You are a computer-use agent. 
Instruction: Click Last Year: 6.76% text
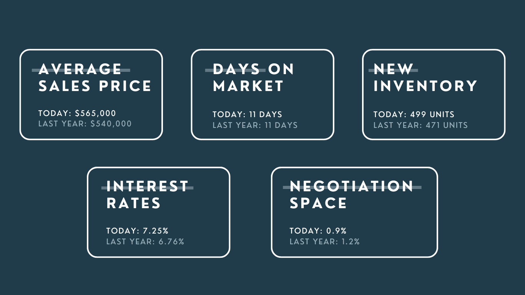pyautogui.click(x=145, y=242)
